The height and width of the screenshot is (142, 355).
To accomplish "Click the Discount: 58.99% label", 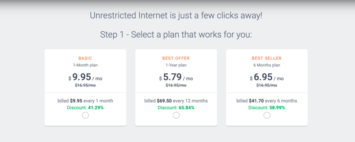I will 267,108.
